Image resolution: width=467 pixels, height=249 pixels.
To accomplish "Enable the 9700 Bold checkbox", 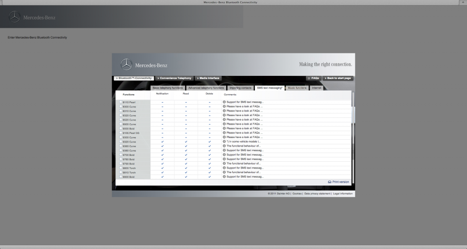I will click(x=121, y=155).
